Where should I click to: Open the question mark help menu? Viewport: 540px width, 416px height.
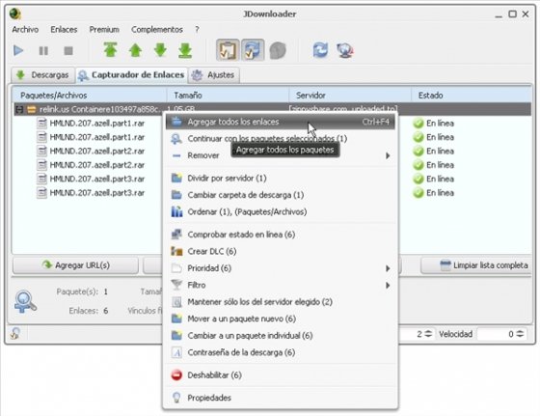tap(197, 30)
